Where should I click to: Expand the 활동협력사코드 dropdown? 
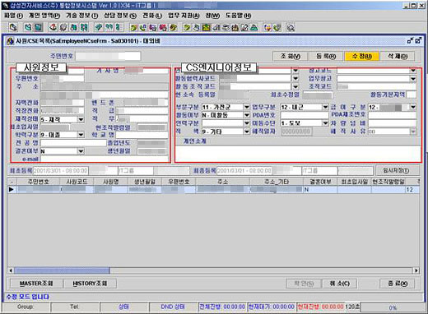[295, 79]
